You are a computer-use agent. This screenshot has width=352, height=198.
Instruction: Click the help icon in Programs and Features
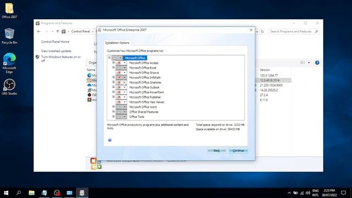[317, 63]
